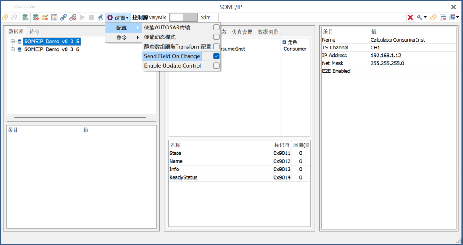Switch to the 符号 tab
This screenshot has height=245, width=463.
coord(34,32)
